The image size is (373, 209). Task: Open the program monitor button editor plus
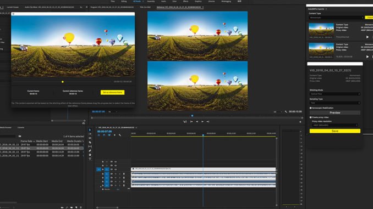point(300,122)
